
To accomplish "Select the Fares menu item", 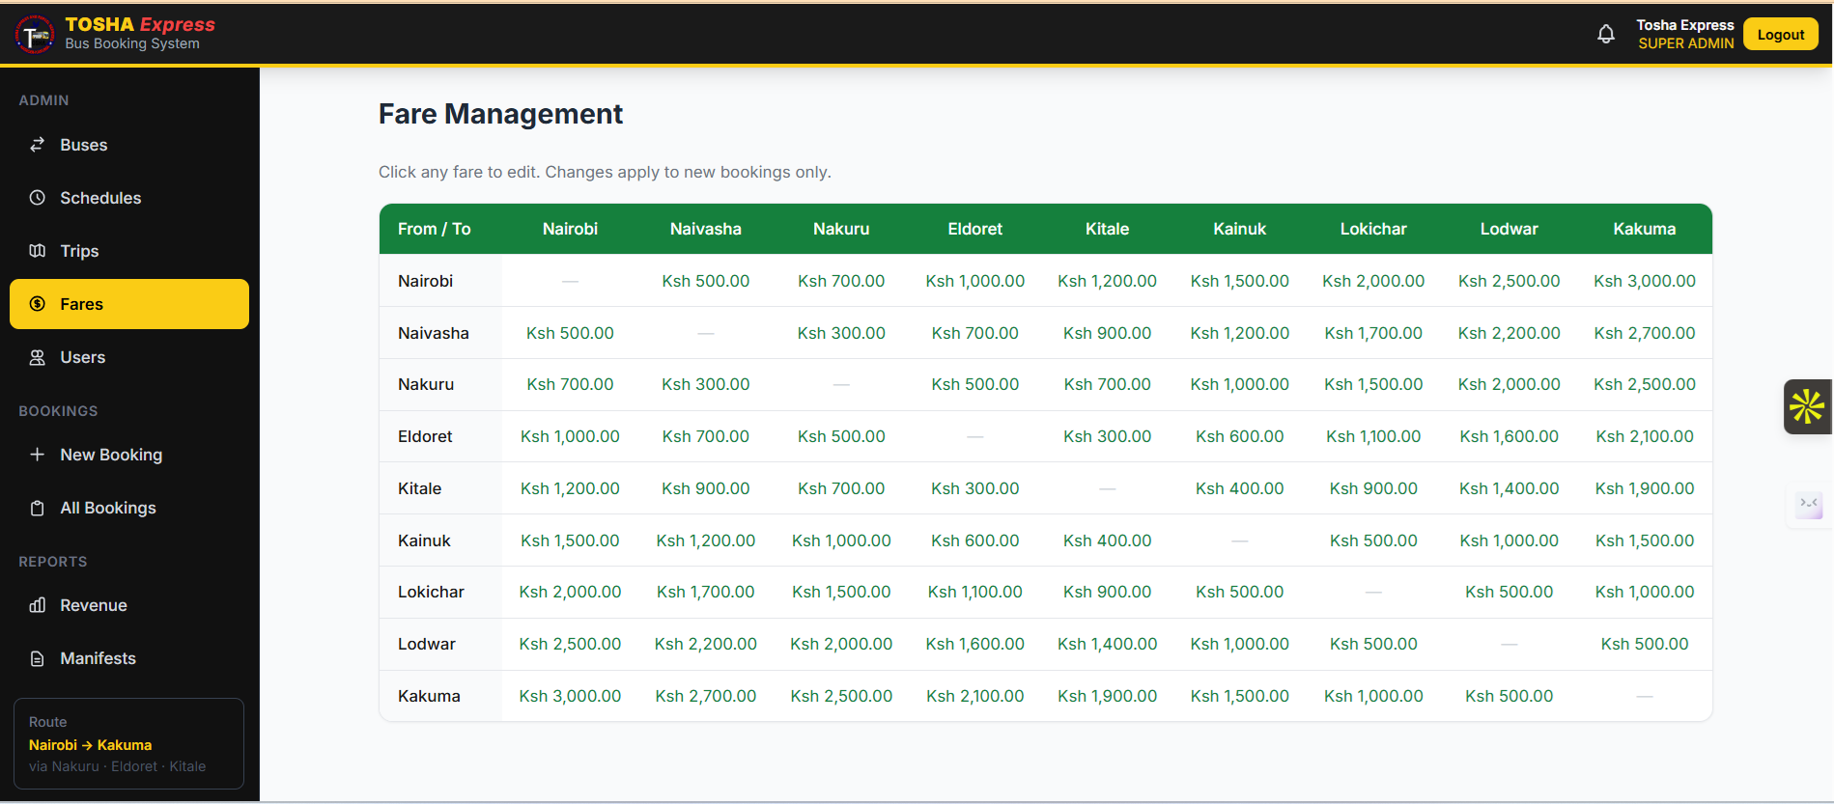I will [129, 304].
